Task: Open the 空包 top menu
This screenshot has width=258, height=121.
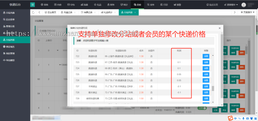Action: click(x=71, y=5)
